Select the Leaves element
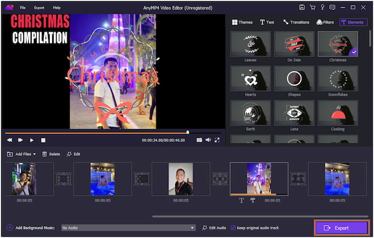 (x=251, y=44)
